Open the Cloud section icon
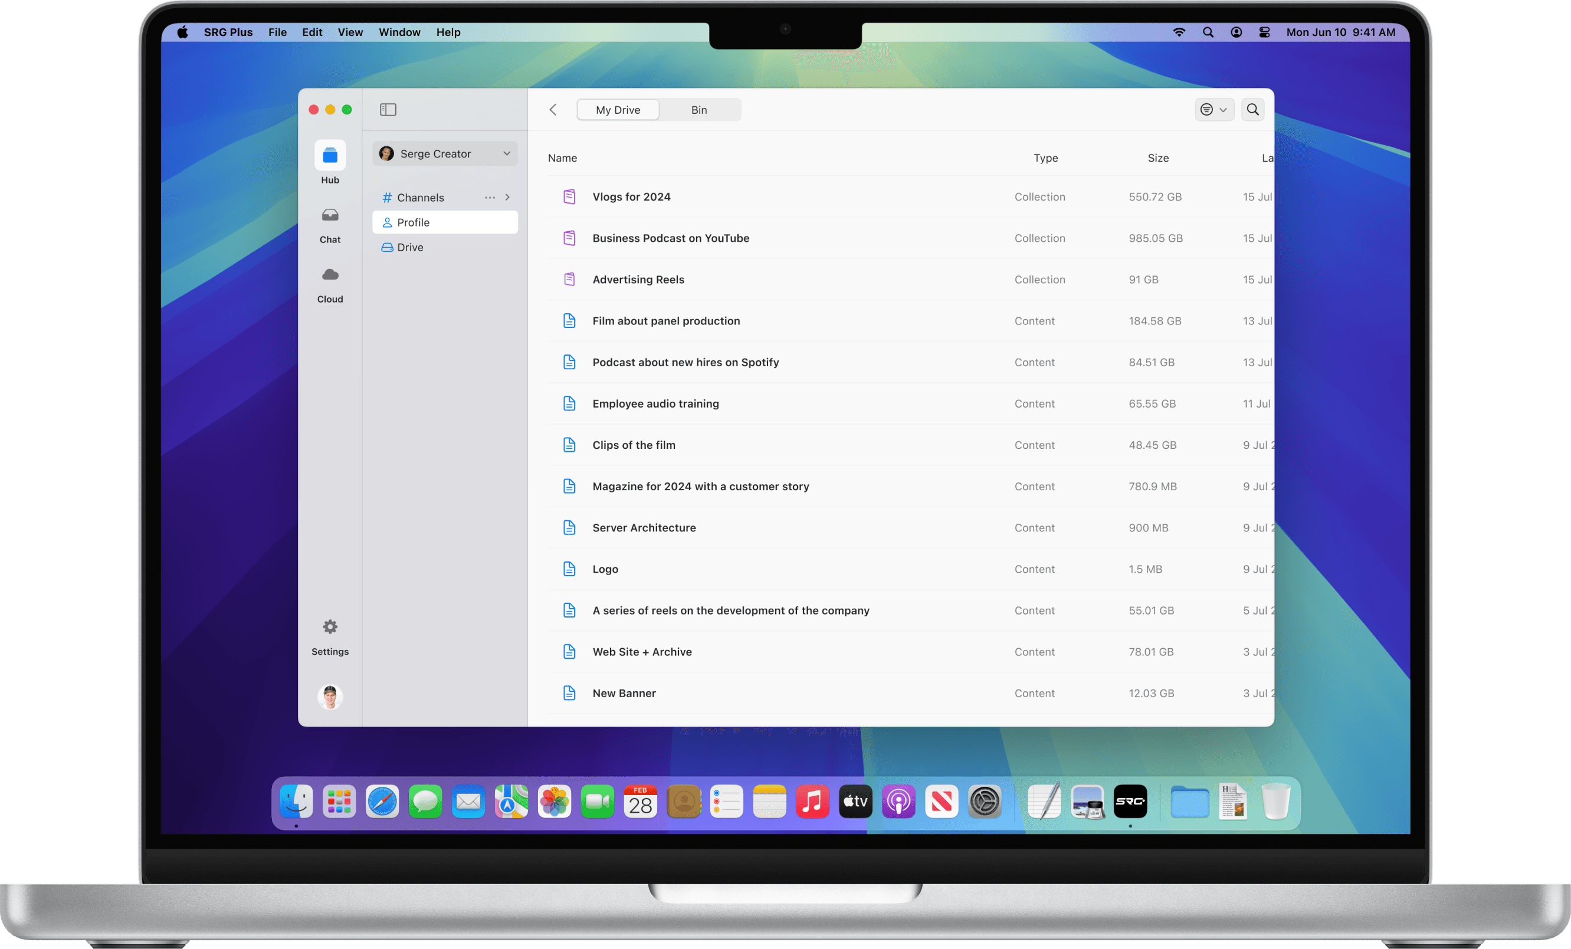 point(330,275)
